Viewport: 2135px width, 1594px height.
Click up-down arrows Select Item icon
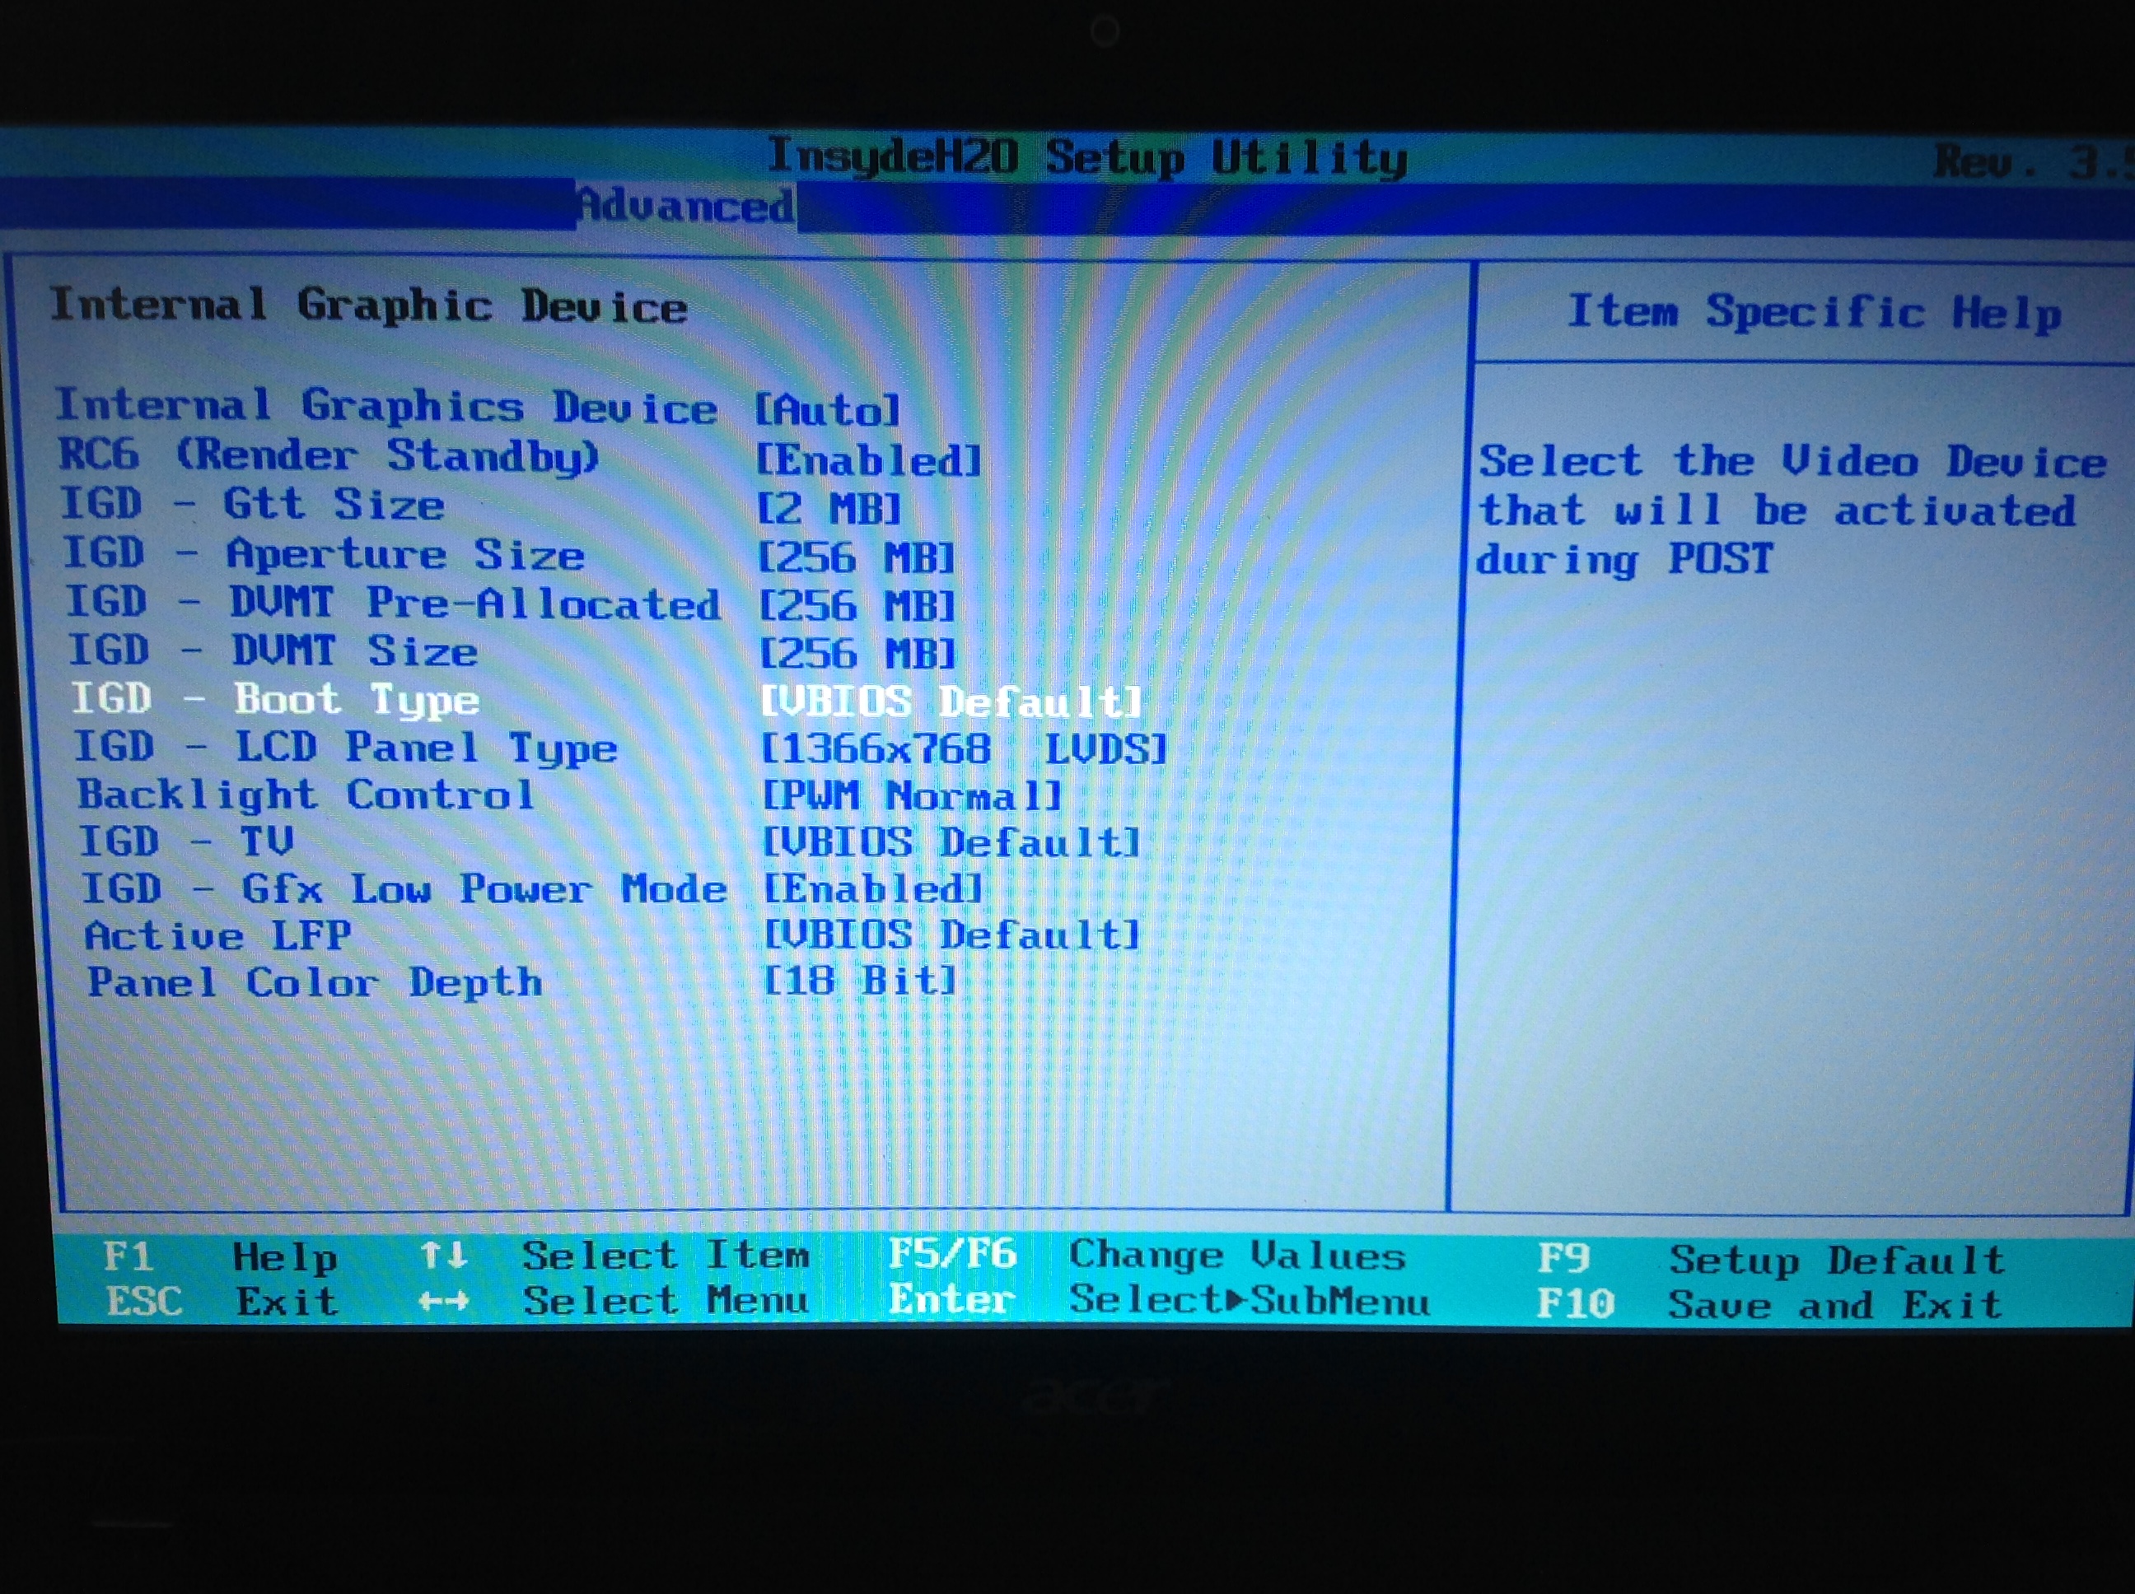tap(443, 1256)
